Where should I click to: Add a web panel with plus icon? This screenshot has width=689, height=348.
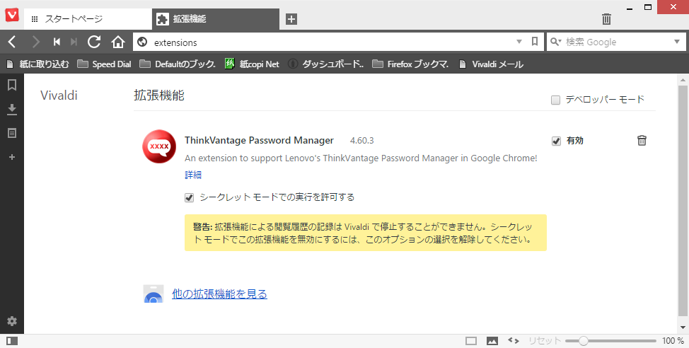pyautogui.click(x=12, y=157)
